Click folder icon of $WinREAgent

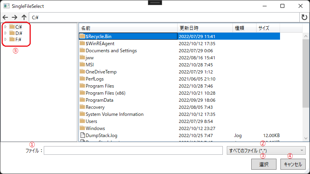82,43
